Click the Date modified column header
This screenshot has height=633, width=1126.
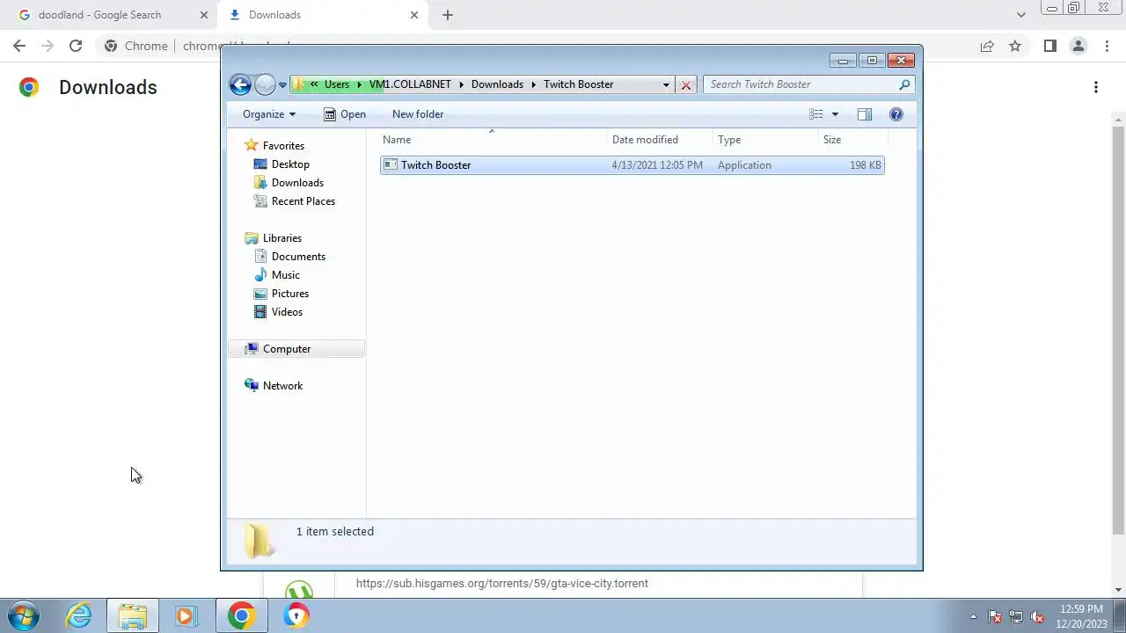pyautogui.click(x=659, y=140)
